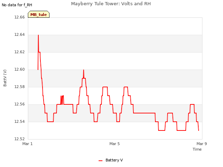
Task: Click the Battery V legend entry
Action: click(111, 160)
